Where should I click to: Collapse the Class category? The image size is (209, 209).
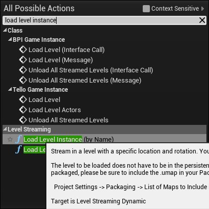click(x=5, y=30)
